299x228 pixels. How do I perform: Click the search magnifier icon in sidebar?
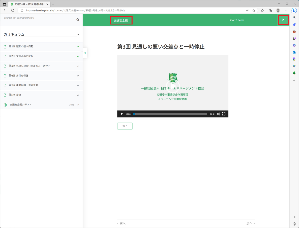pos(78,20)
